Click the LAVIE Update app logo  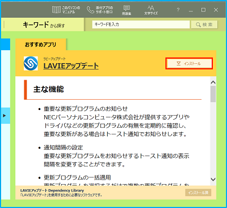(31, 63)
